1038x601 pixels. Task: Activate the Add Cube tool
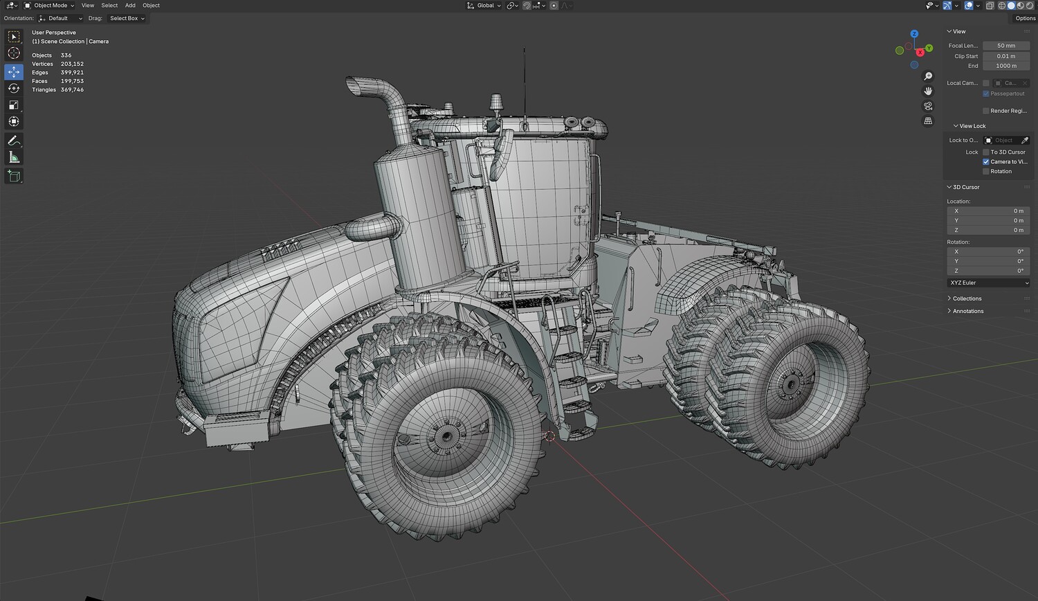(x=14, y=177)
